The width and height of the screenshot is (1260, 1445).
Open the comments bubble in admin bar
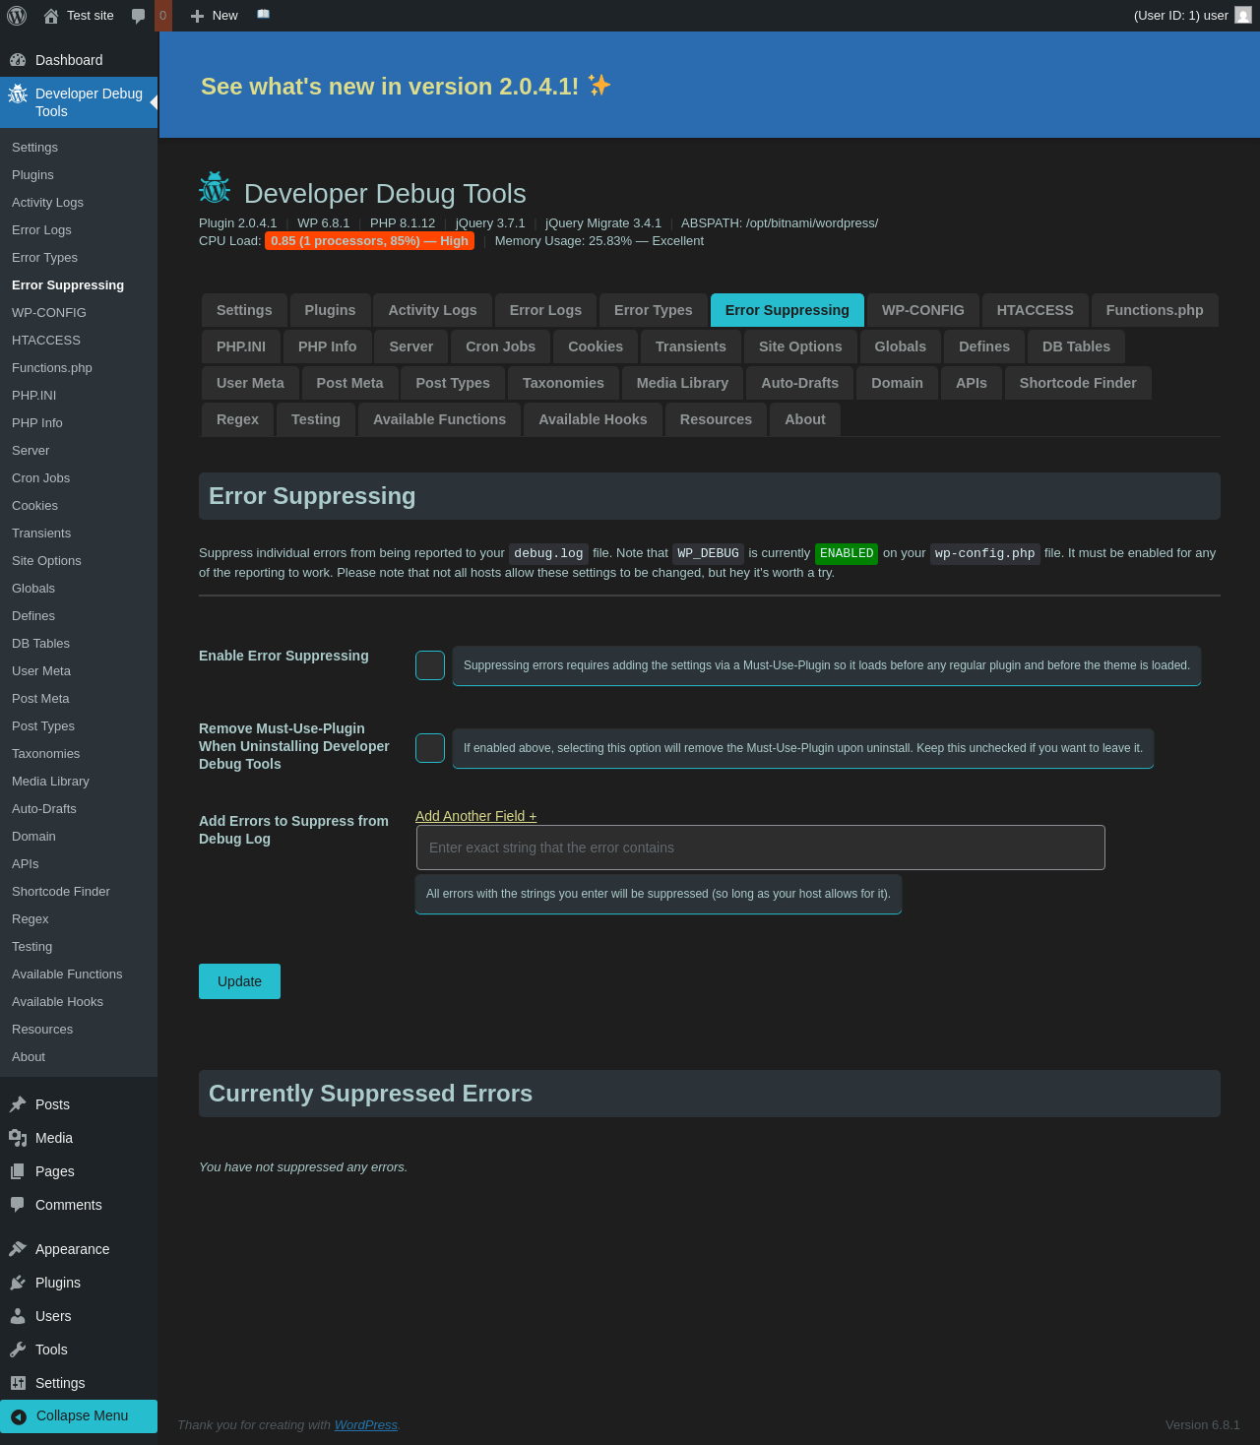(139, 16)
